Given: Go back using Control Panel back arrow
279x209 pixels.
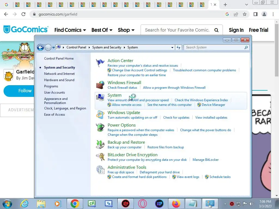Looking at the screenshot, I should [x=40, y=47].
